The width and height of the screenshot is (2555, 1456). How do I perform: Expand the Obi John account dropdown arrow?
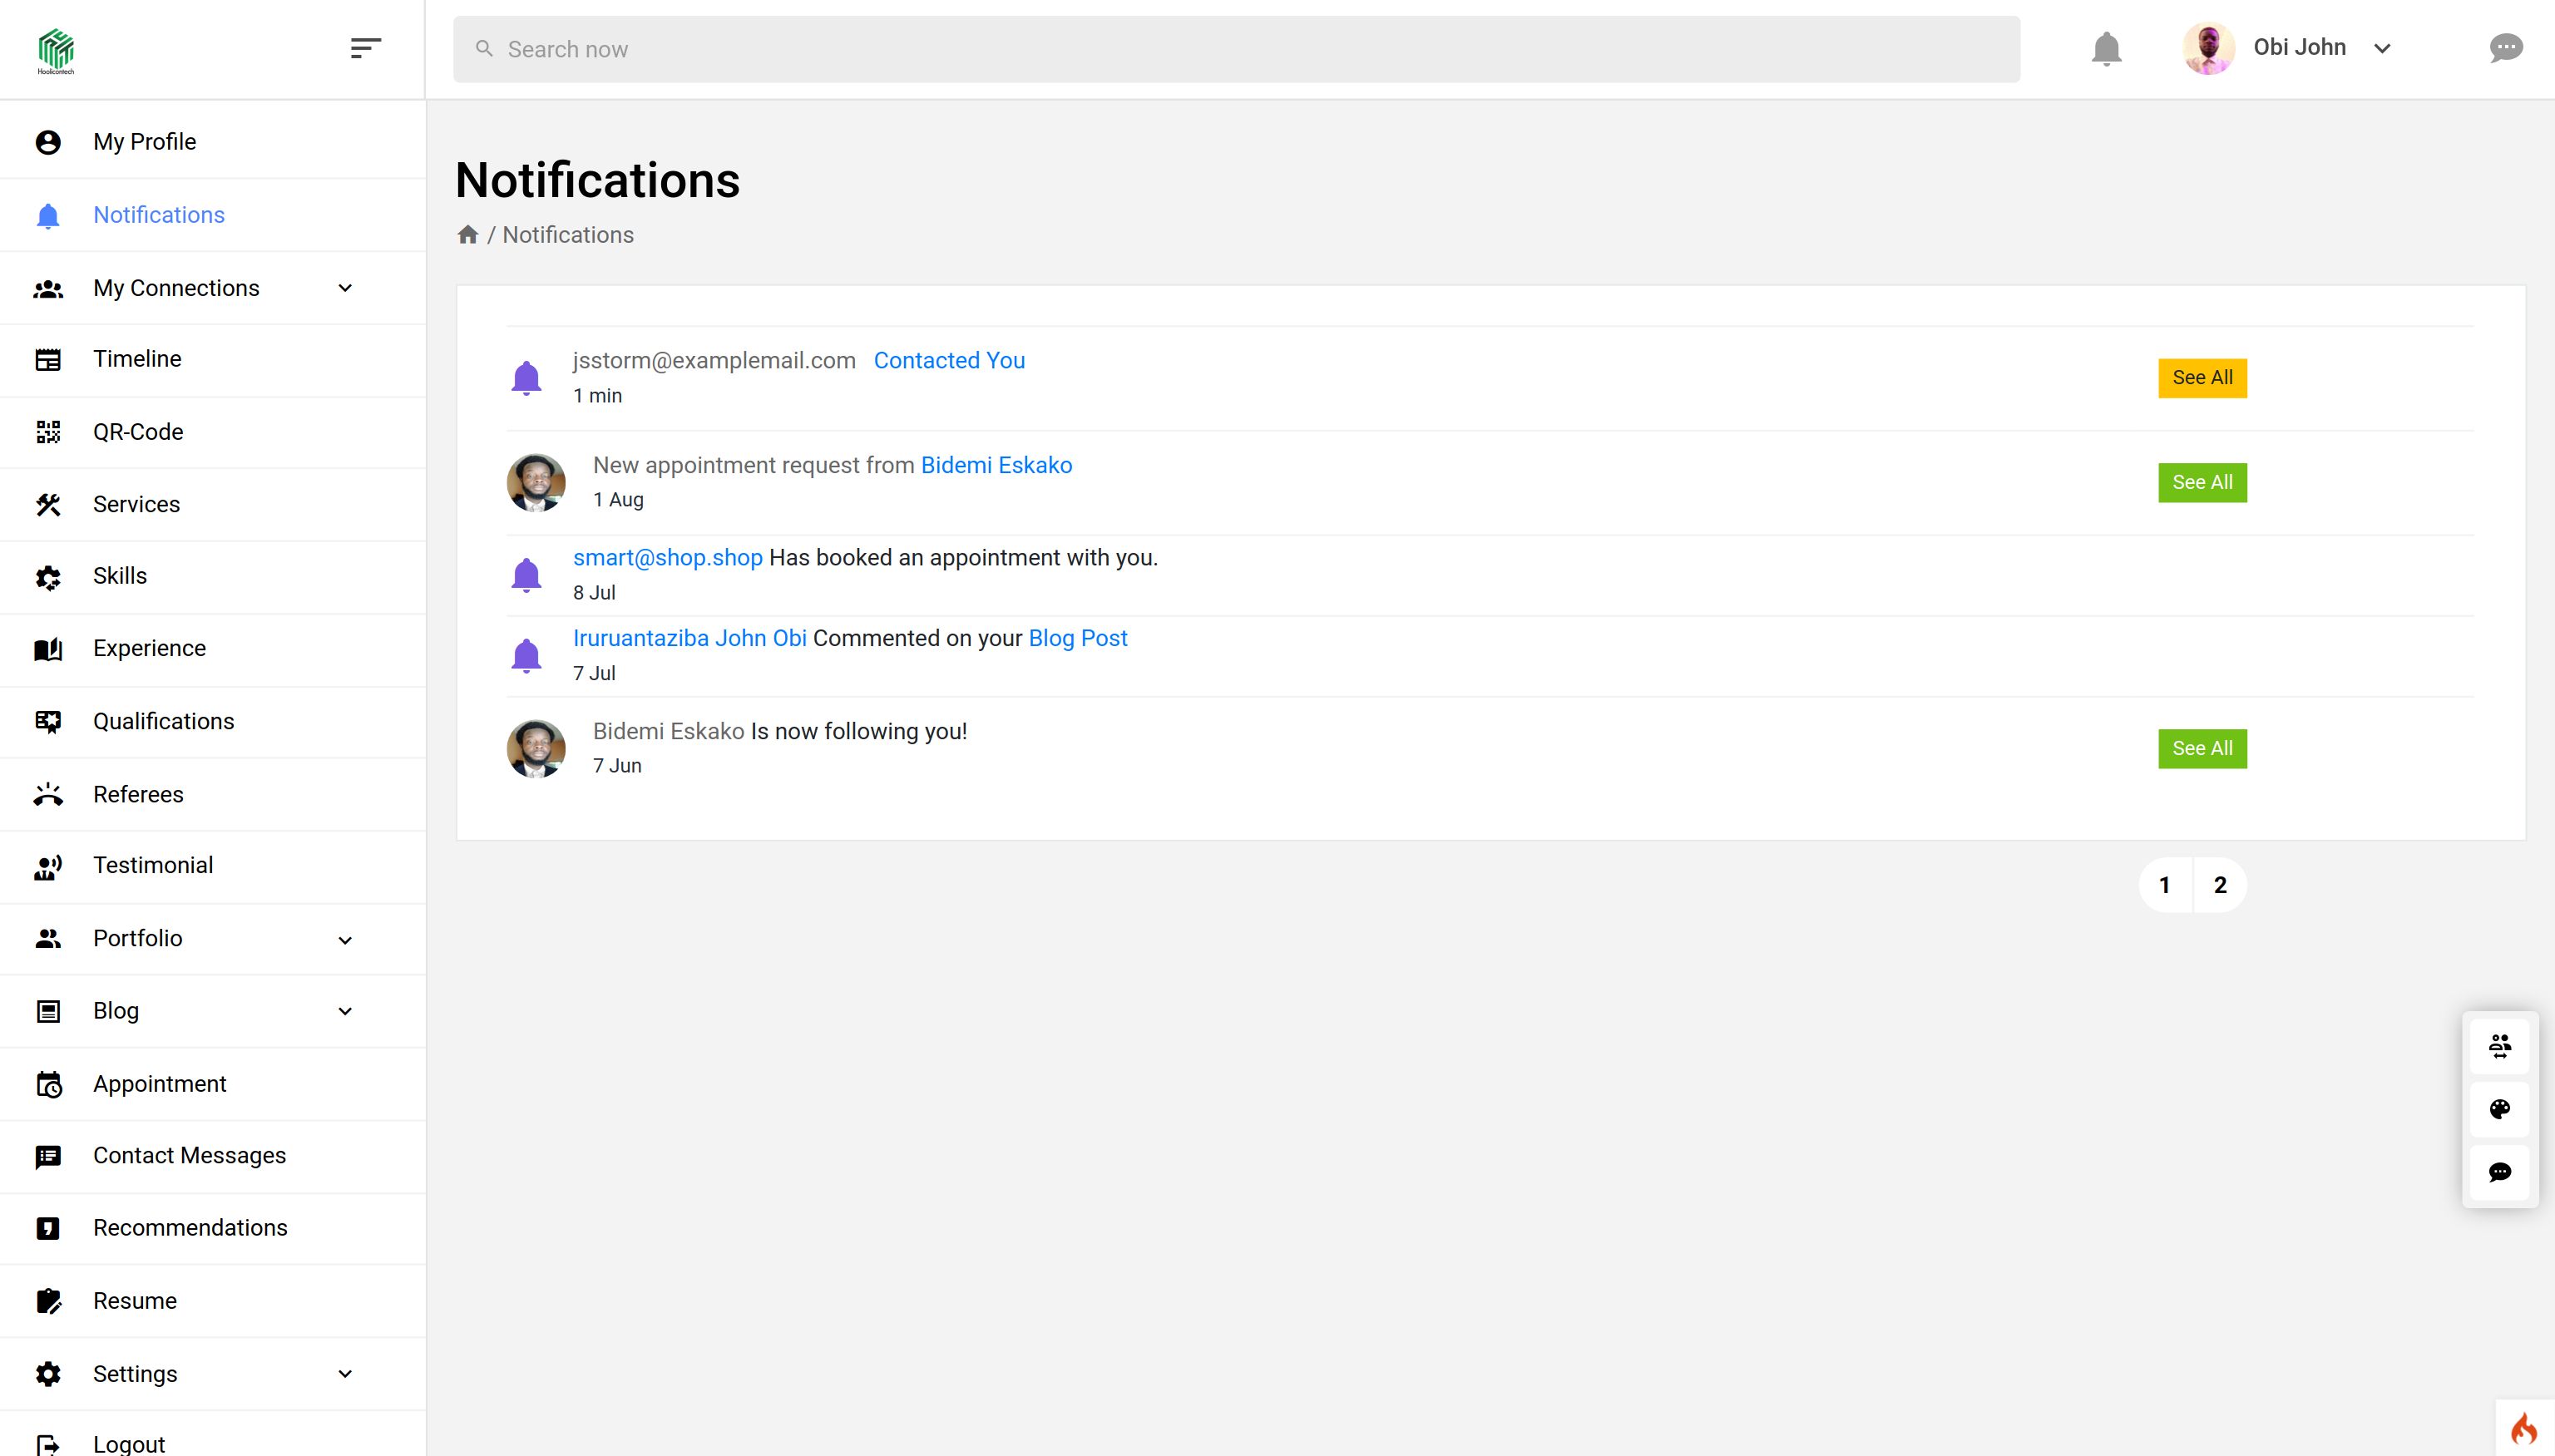click(x=2382, y=48)
